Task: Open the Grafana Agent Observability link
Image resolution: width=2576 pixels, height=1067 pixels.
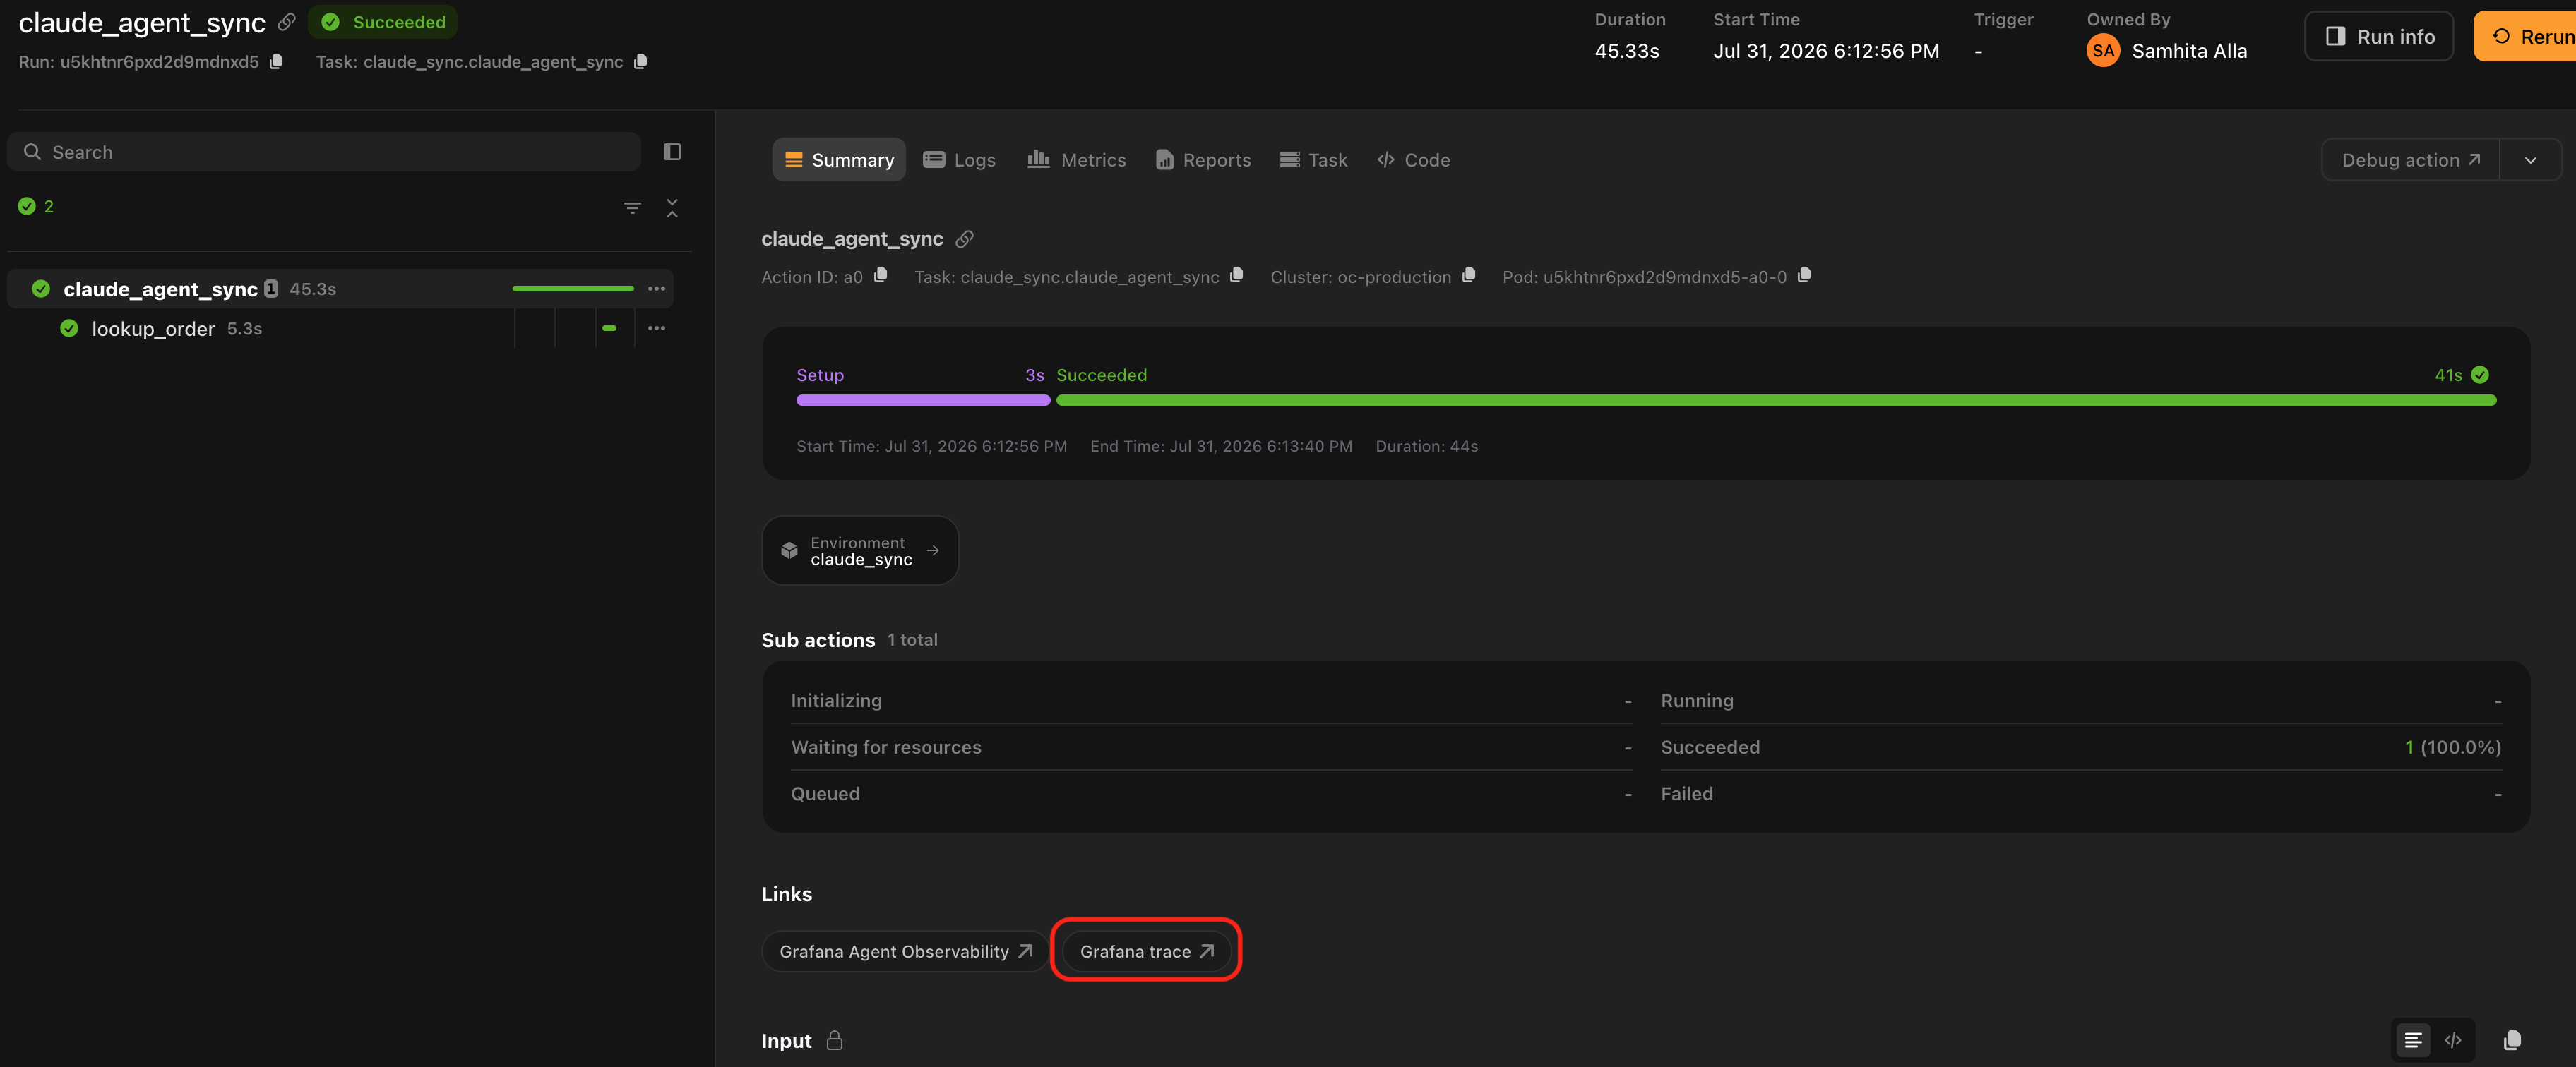Action: pos(905,951)
